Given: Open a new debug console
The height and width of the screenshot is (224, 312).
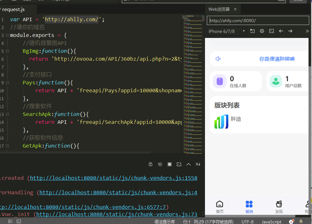Looking at the screenshot, I should pyautogui.click(x=179, y=164).
